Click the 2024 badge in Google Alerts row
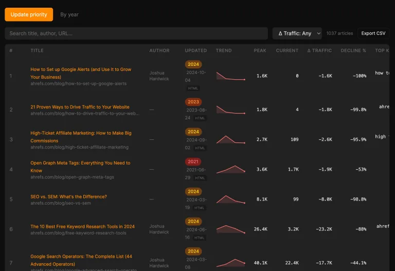This screenshot has height=271, width=395. tap(193, 64)
